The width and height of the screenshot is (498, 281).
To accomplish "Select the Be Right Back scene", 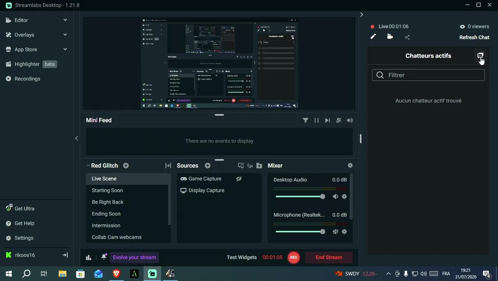I will (x=127, y=202).
